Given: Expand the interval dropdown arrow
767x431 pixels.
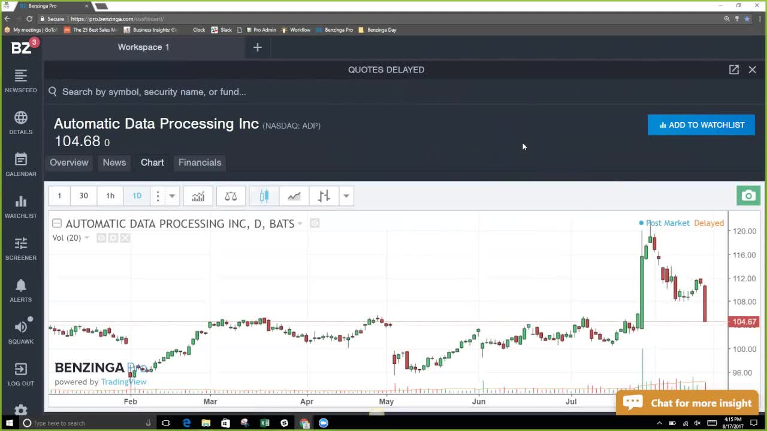Looking at the screenshot, I should tap(172, 196).
